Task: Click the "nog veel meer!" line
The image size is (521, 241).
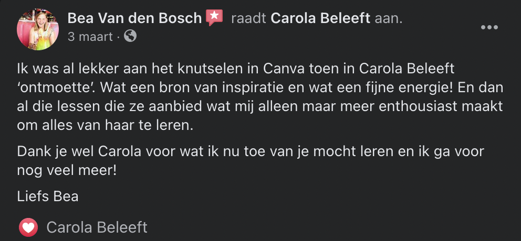Action: (x=67, y=170)
